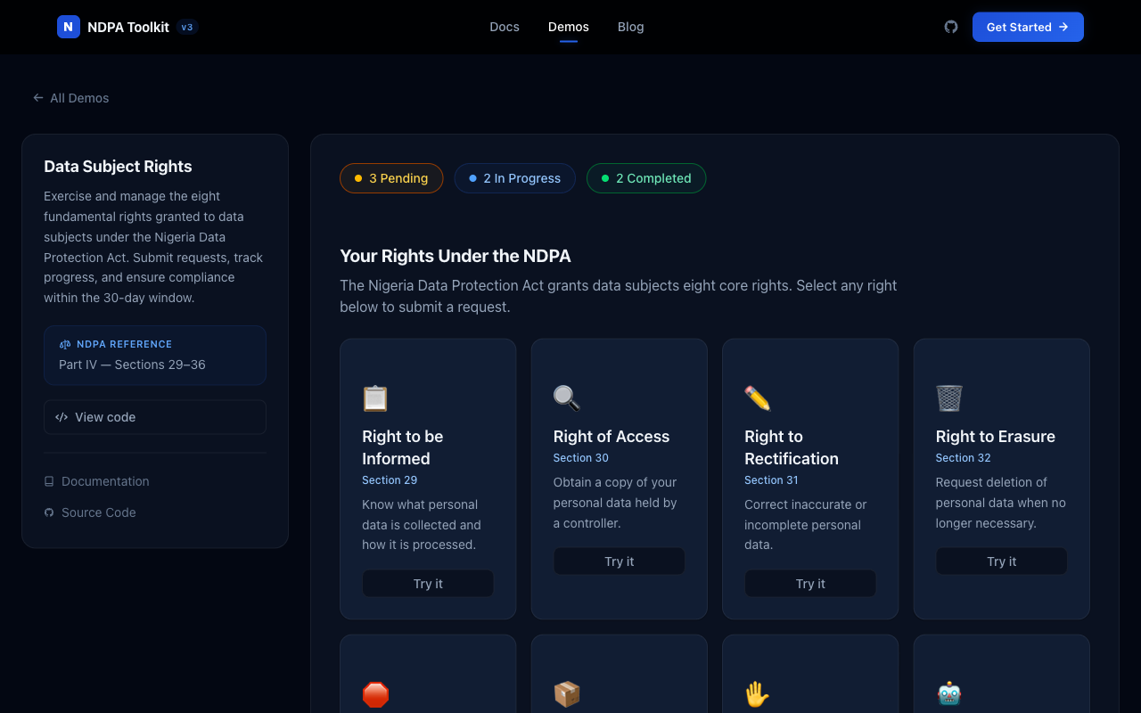This screenshot has width=1141, height=713.
Task: Click the pencil icon for Right to Rectification
Action: (758, 397)
